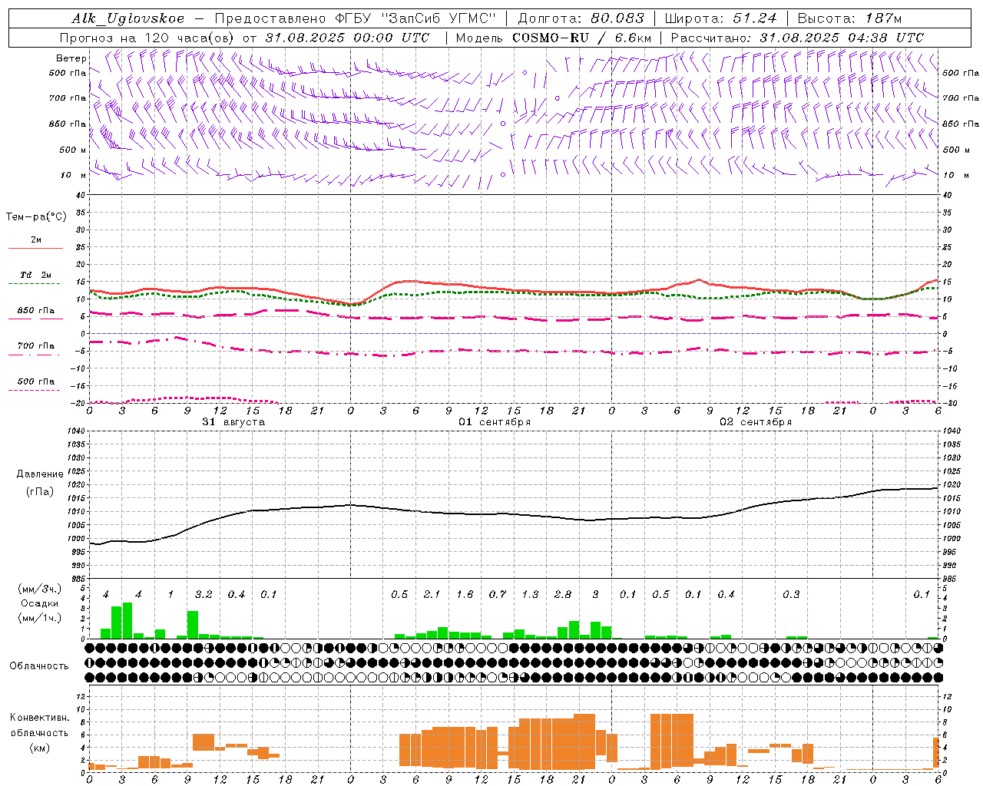983x786 pixels.
Task: Click the 3-hour precipitation value 3.2
Action: [x=204, y=595]
